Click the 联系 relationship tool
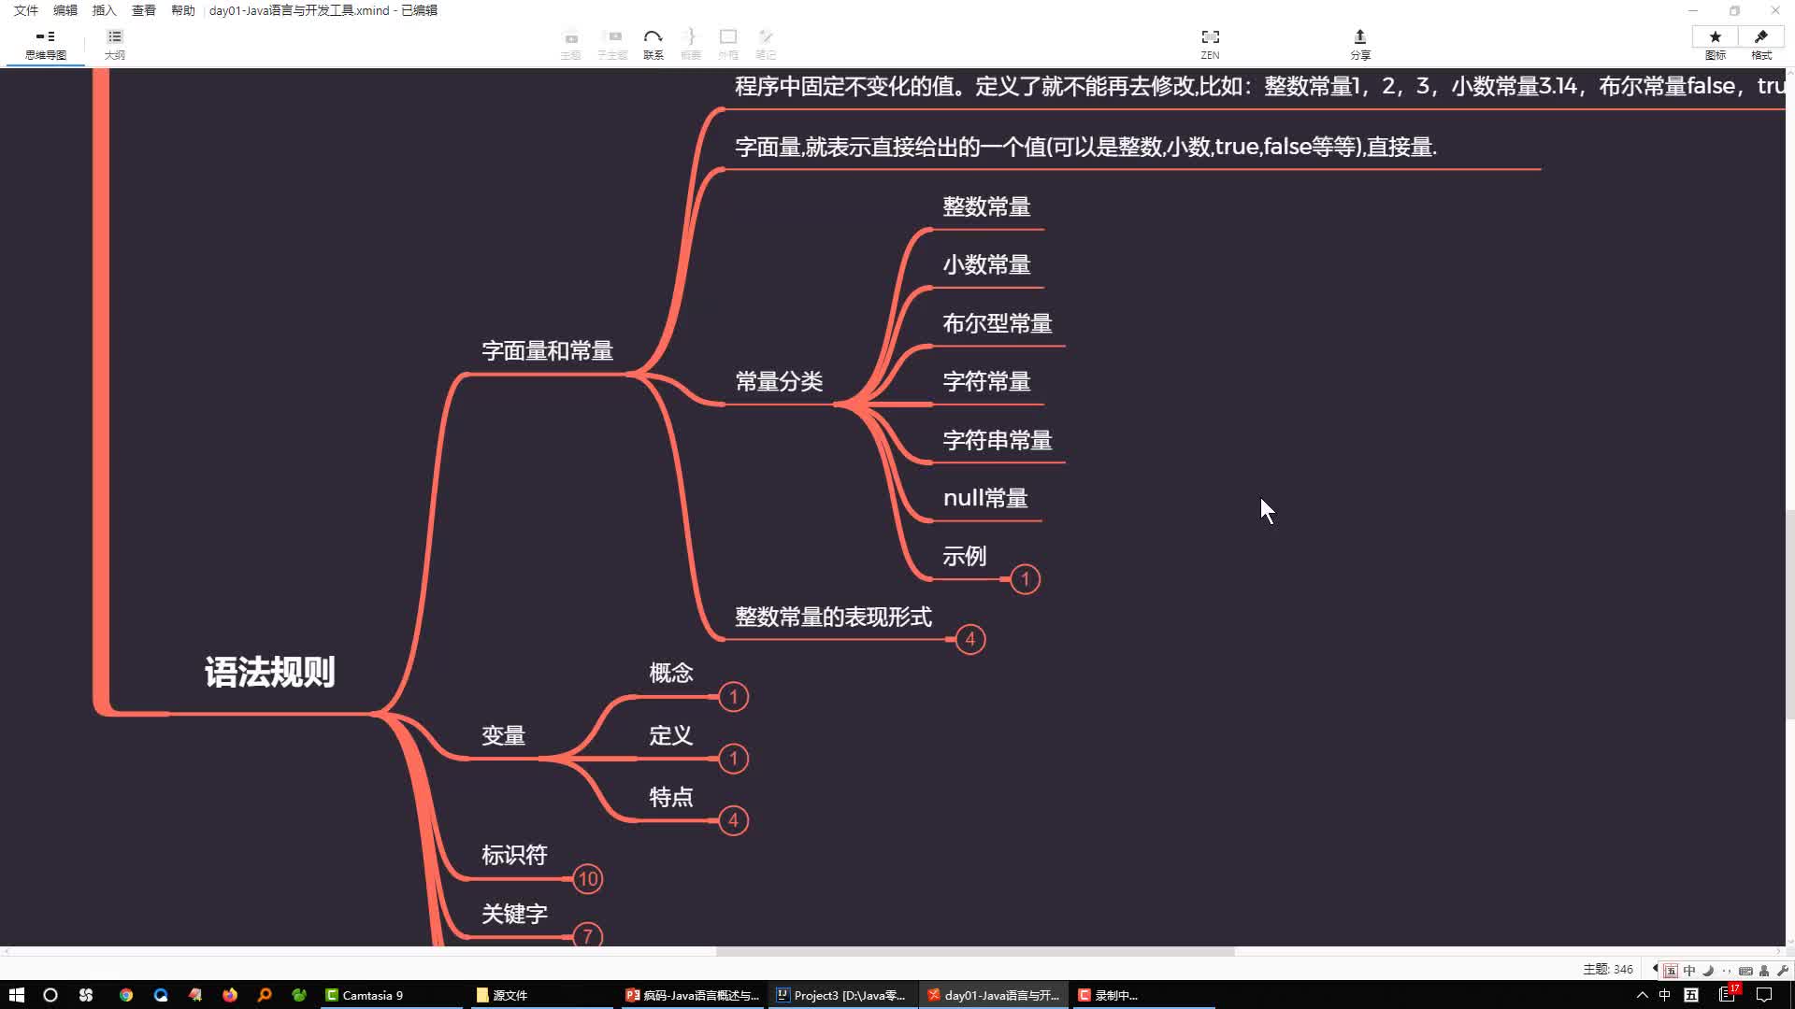 pyautogui.click(x=653, y=44)
